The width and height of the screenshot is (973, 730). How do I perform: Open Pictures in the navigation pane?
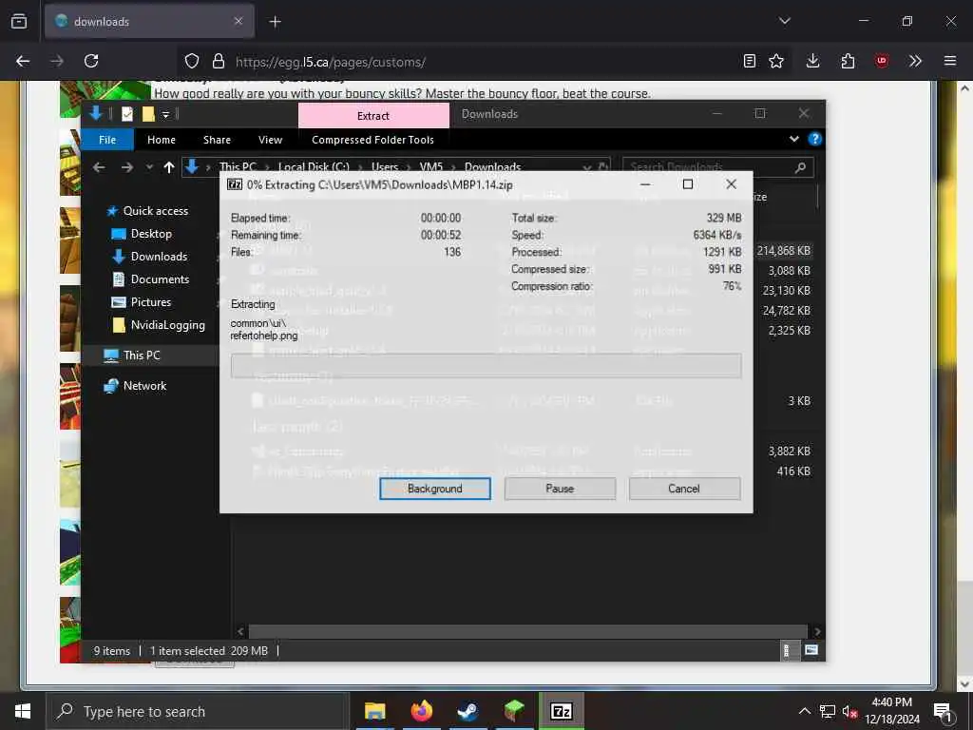[x=151, y=302]
